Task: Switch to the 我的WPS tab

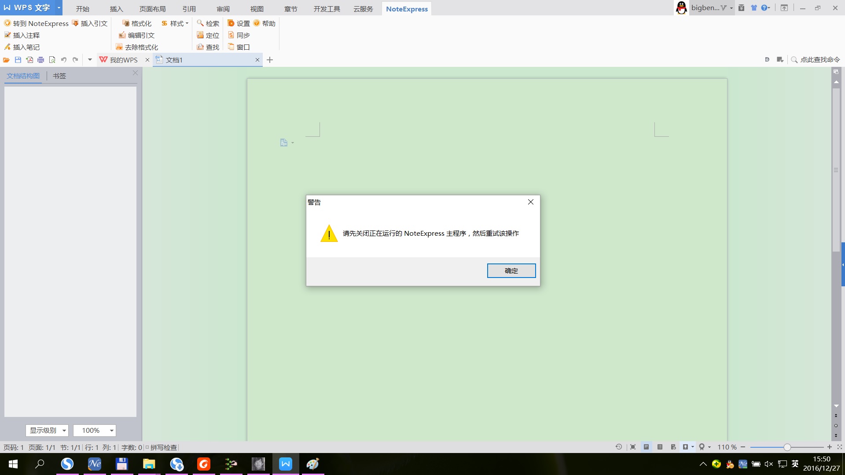Action: pyautogui.click(x=119, y=60)
